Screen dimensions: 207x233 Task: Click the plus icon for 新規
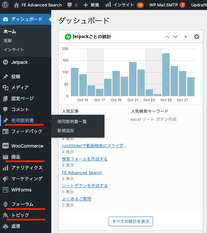coord(86,5)
